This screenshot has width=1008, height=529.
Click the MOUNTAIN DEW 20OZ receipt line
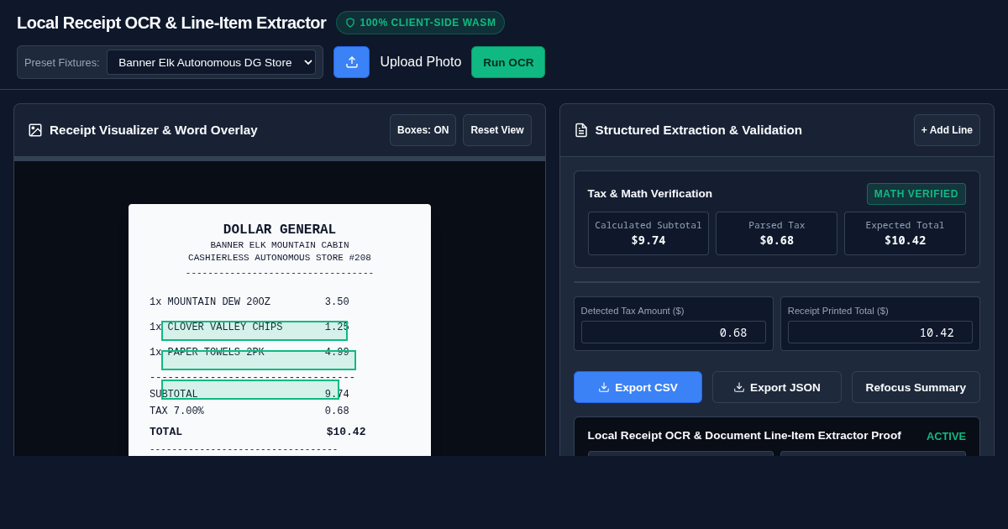pyautogui.click(x=249, y=302)
